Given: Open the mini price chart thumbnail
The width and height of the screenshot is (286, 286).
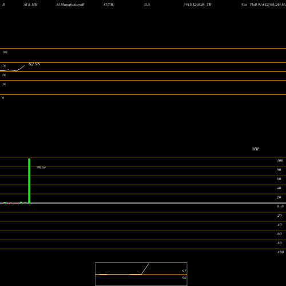Looking at the screenshot, I should pyautogui.click(x=141, y=274).
